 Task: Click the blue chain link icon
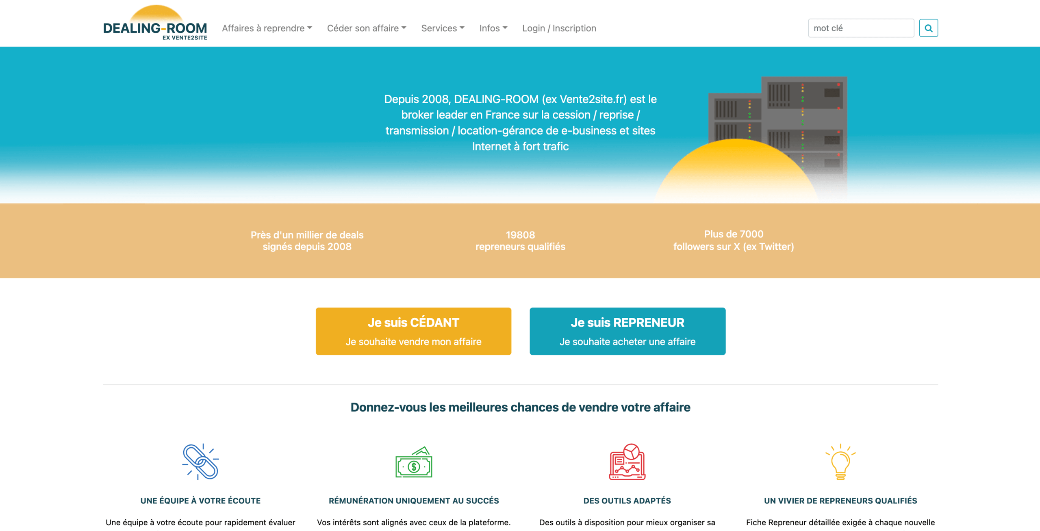(x=200, y=462)
